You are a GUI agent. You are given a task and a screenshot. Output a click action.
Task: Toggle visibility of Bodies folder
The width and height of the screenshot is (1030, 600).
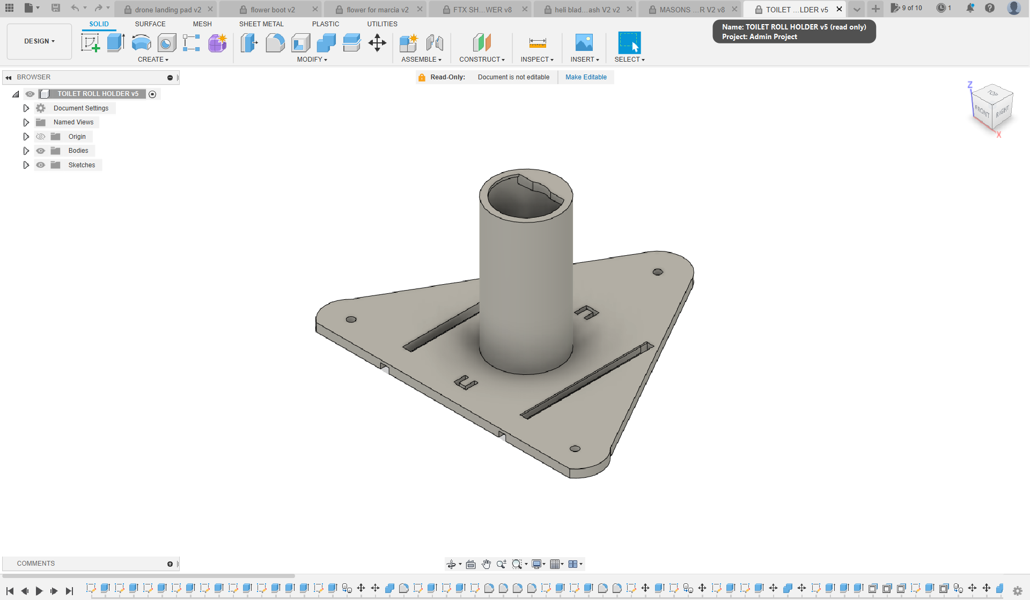(x=40, y=151)
